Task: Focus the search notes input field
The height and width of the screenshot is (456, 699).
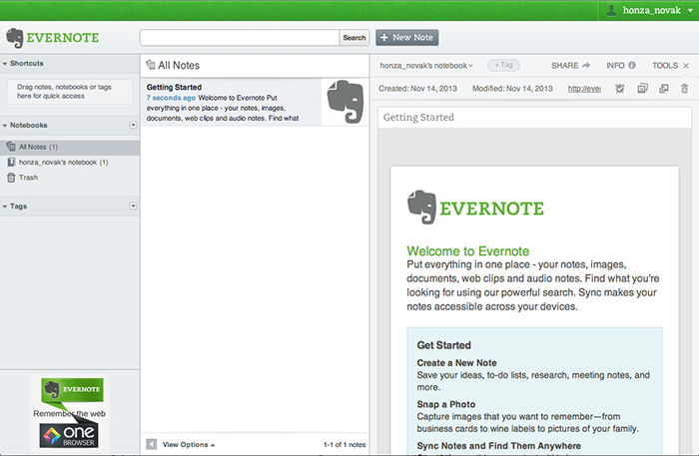Action: (x=240, y=37)
